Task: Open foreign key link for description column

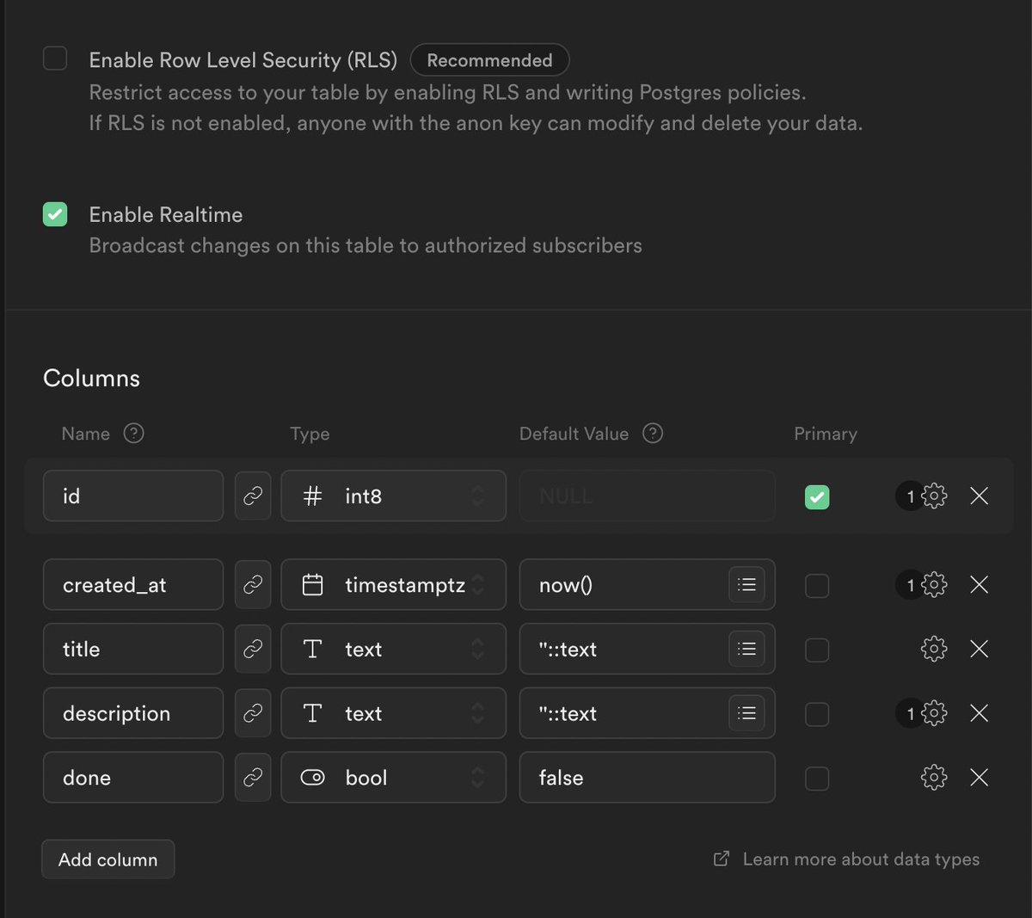Action: pos(253,713)
